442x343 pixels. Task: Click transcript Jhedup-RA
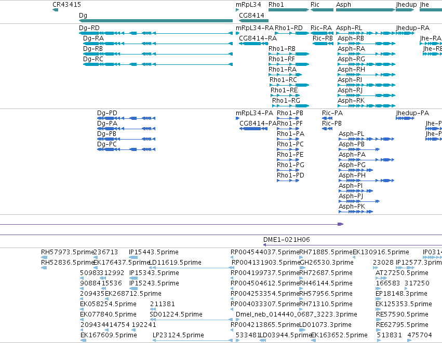tap(405, 33)
